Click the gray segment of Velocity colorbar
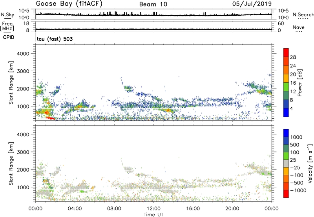The width and height of the screenshot is (314, 217). tap(286, 163)
